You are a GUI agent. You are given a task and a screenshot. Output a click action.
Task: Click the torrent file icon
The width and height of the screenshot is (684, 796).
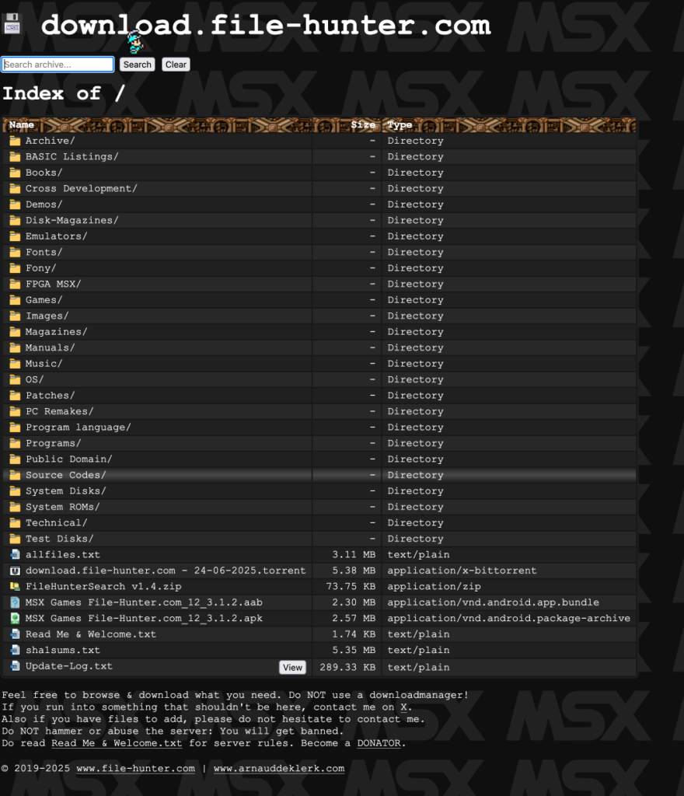tap(15, 571)
